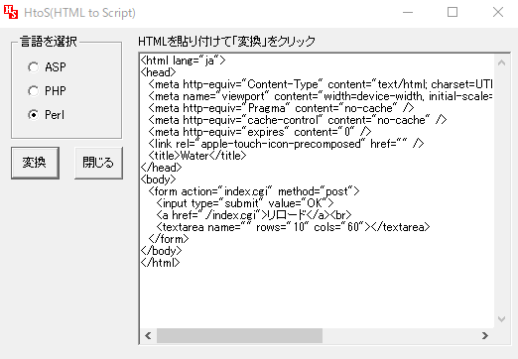
Task: Click the 変換 convert button
Action: point(35,163)
